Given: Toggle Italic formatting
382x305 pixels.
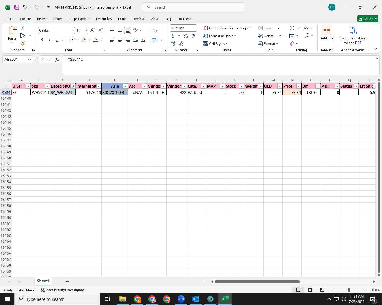Looking at the screenshot, I should (49, 40).
